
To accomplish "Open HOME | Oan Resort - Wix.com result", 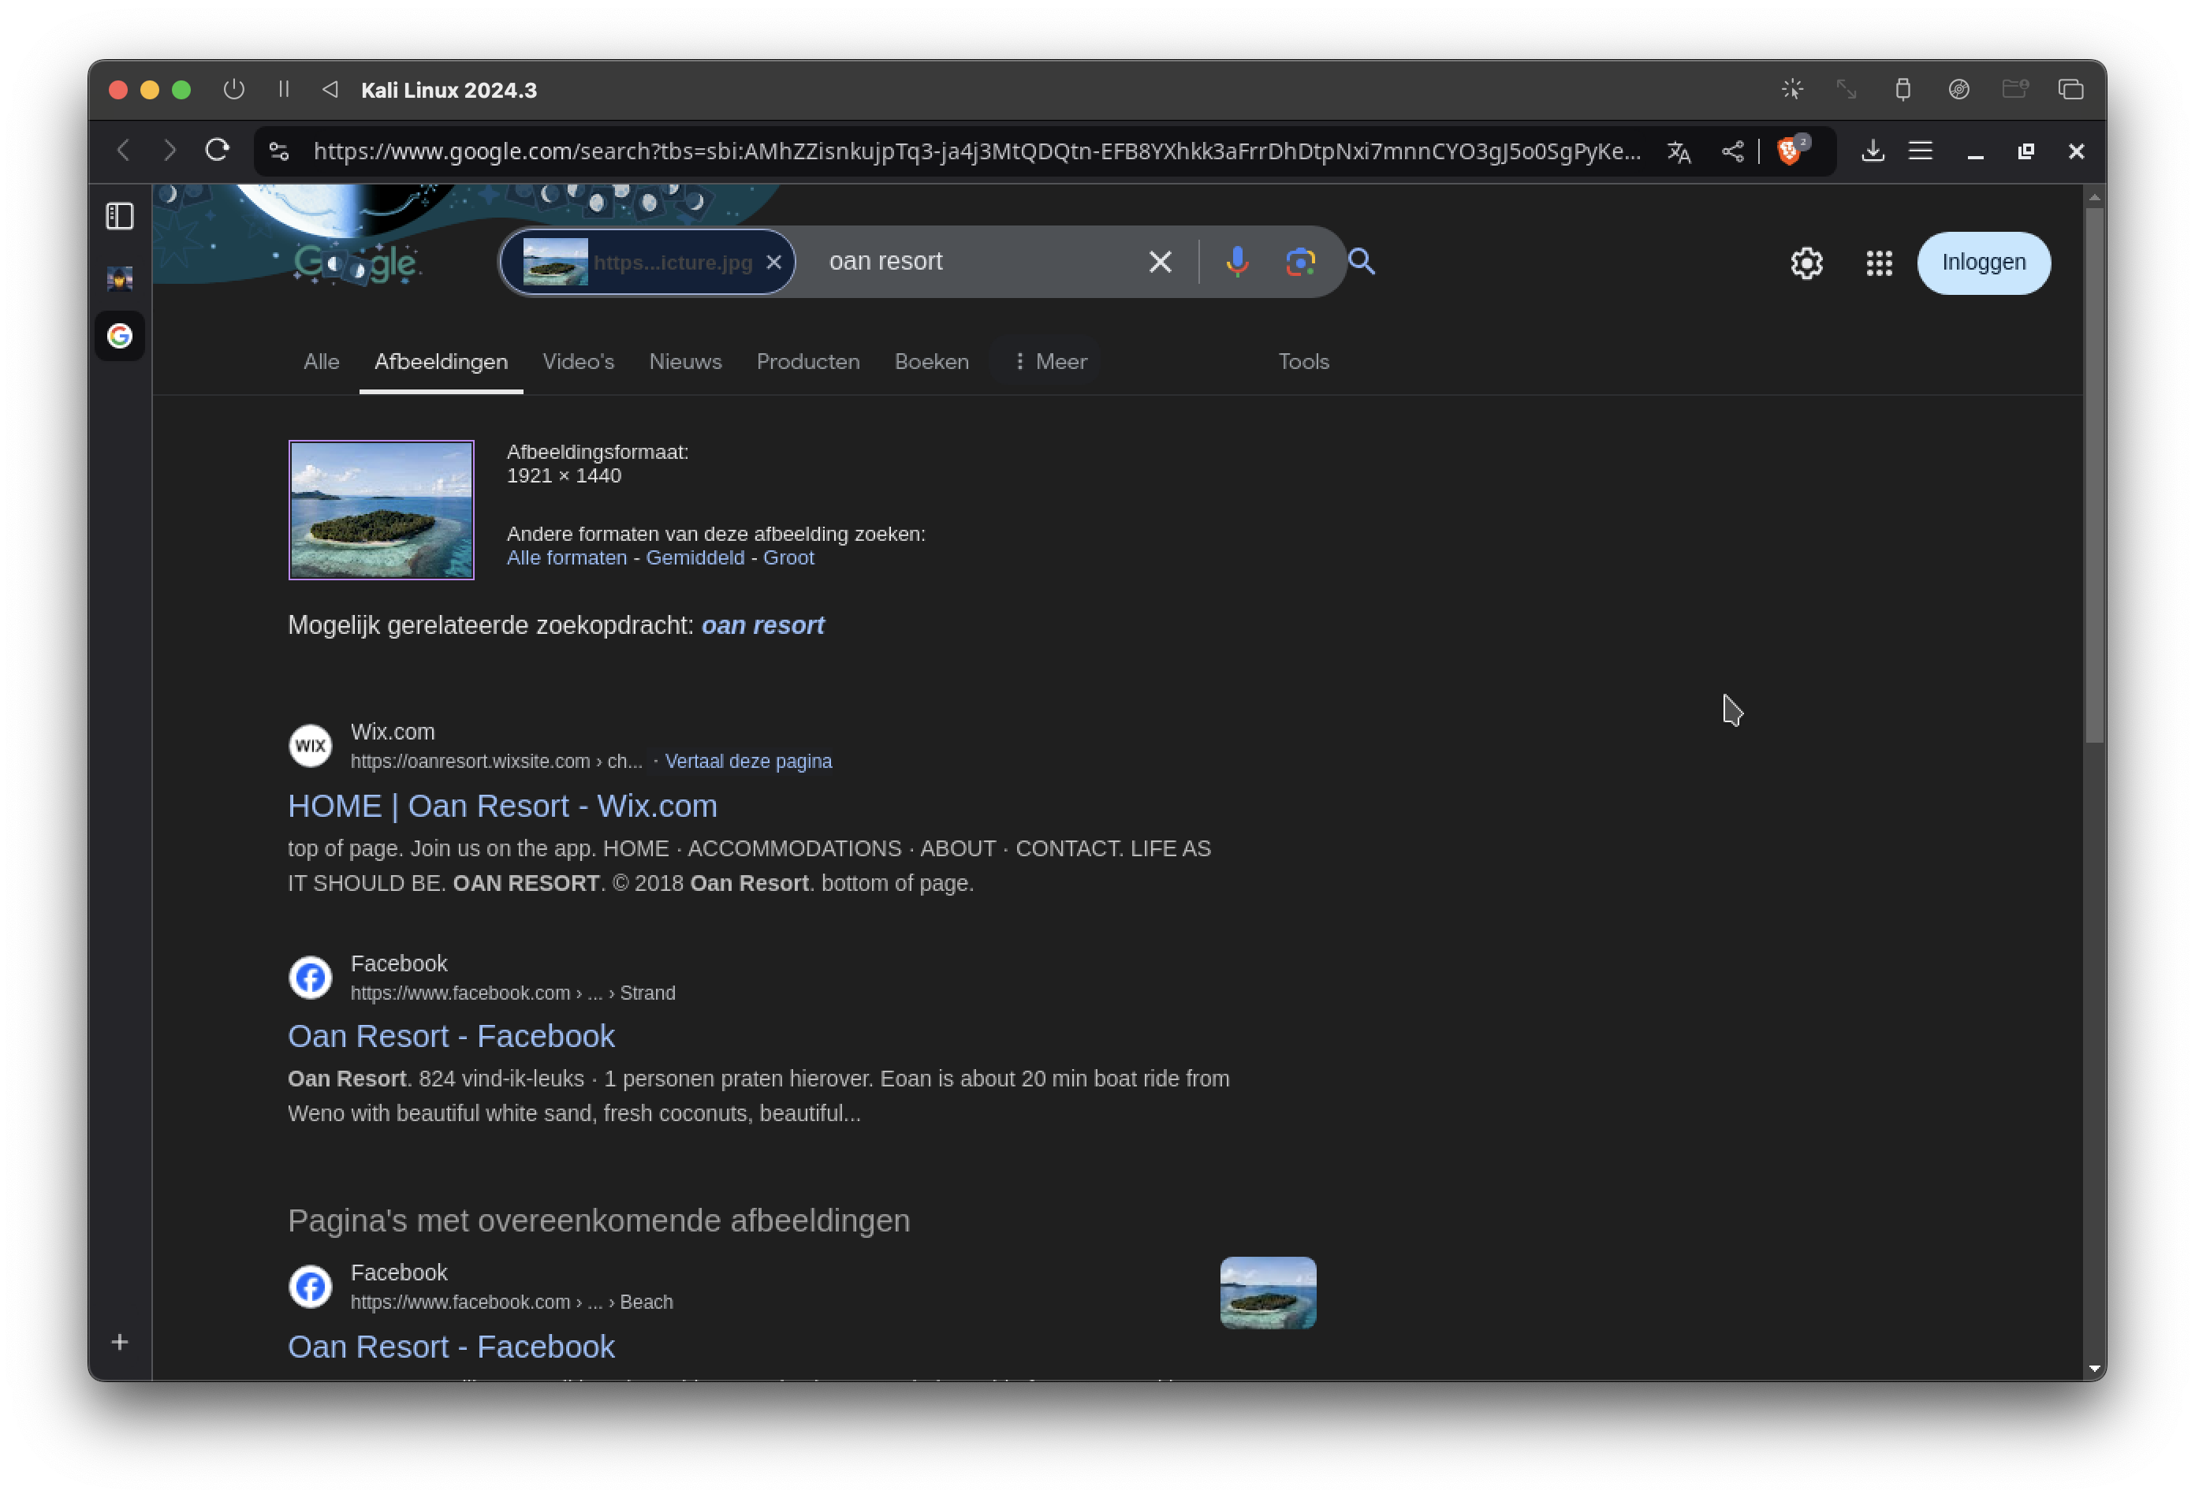I will tap(502, 806).
